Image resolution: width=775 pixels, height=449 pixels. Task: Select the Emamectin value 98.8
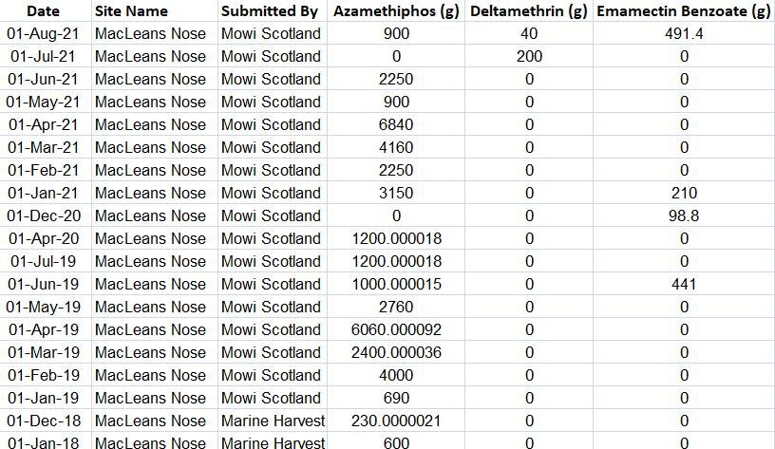683,215
